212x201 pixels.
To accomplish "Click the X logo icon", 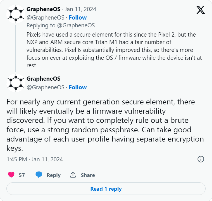I will point(201,10).
